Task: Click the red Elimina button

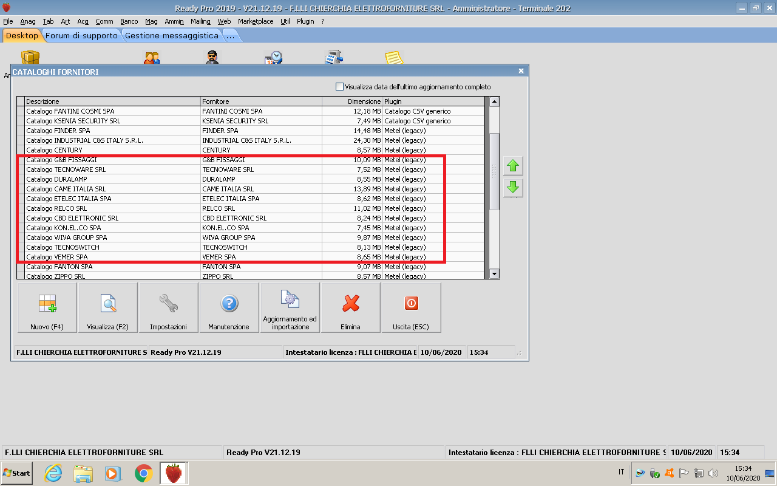Action: (351, 308)
